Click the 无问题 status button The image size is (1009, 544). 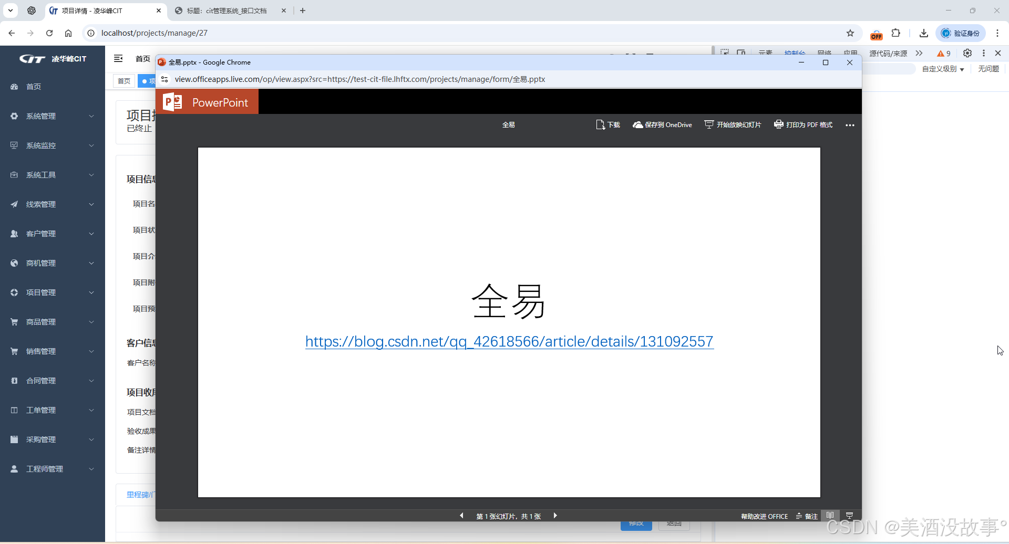[x=987, y=69]
